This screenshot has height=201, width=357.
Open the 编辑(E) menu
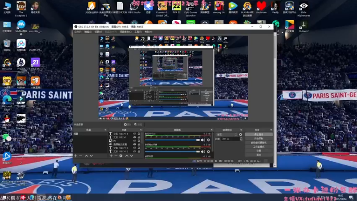pyautogui.click(x=88, y=32)
